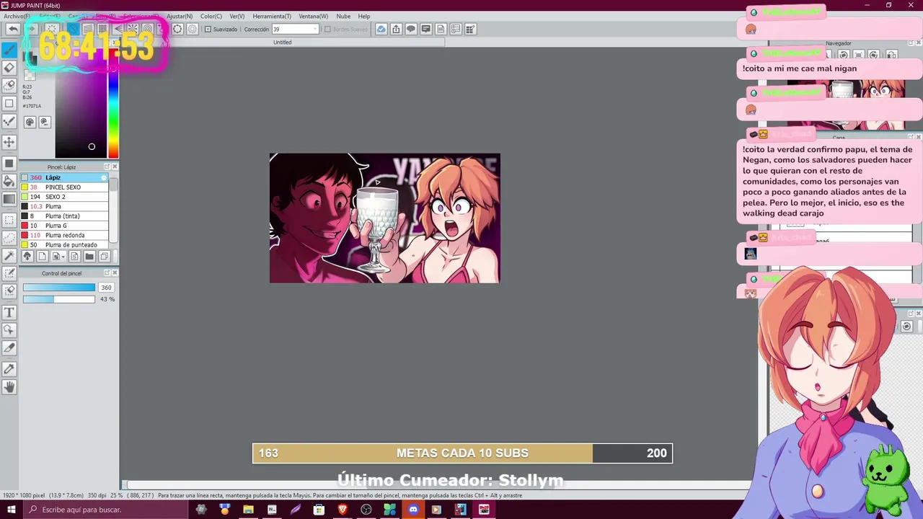The width and height of the screenshot is (923, 519).
Task: Open OBS Studio from the taskbar
Action: [366, 510]
